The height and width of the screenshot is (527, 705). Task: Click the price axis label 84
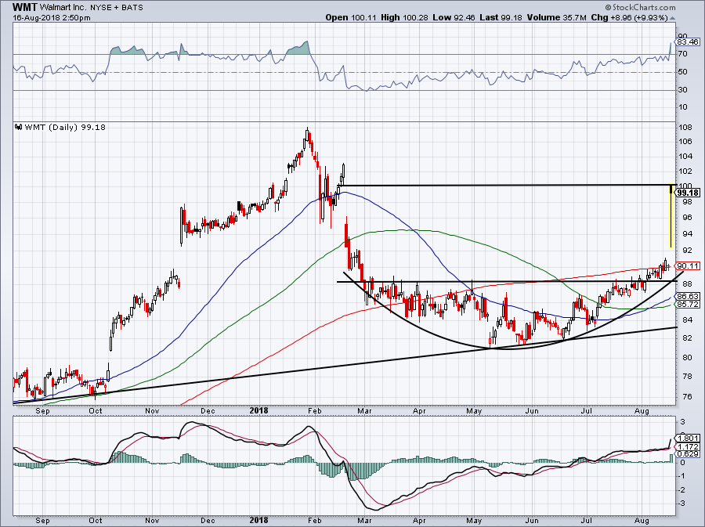(687, 320)
